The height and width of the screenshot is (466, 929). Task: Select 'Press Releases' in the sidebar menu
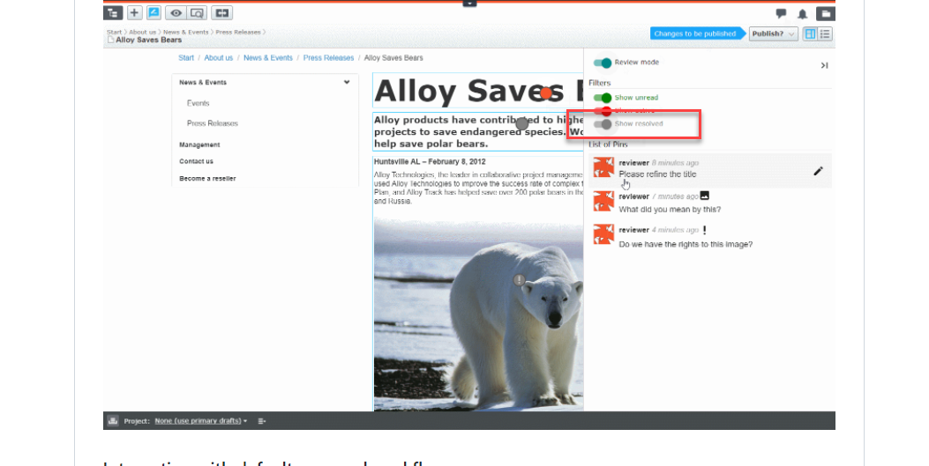(212, 123)
